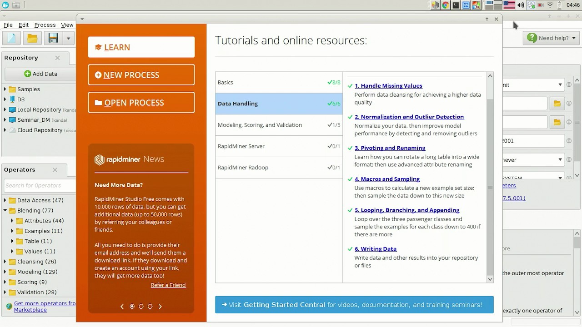Viewport: 582px width, 327px height.
Task: Open the Save button dropdown arrow
Action: coord(68,38)
